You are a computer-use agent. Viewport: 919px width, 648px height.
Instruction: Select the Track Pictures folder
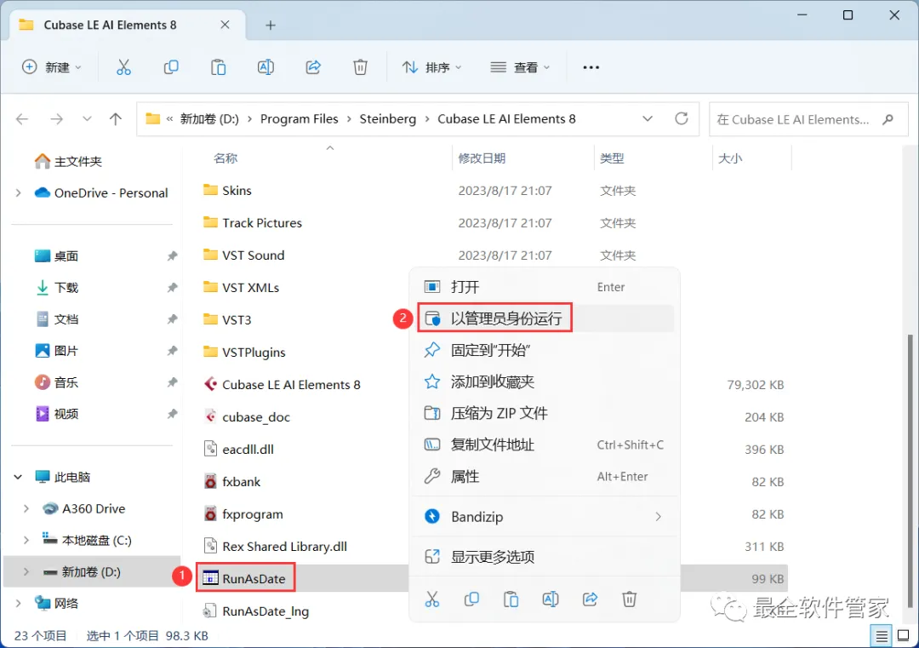pos(253,223)
